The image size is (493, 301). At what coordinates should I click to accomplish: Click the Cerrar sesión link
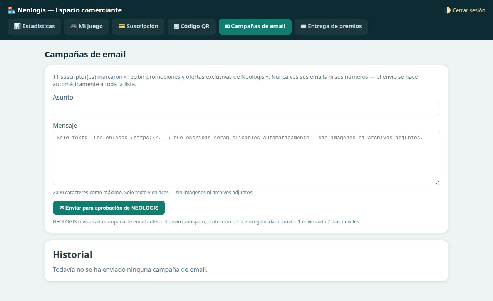click(x=469, y=10)
